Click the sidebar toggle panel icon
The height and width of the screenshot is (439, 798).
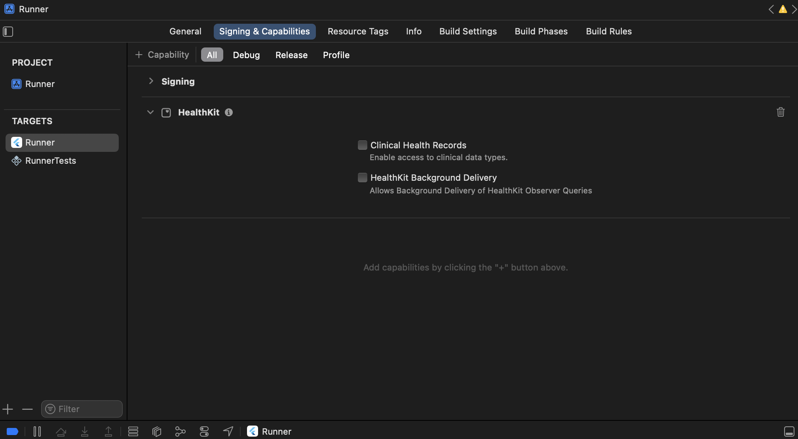[8, 31]
